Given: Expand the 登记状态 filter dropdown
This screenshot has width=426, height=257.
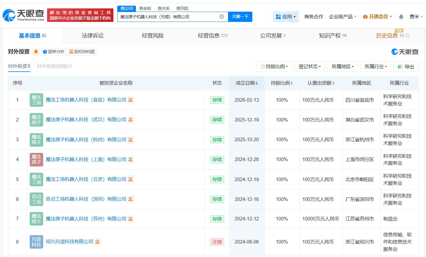Looking at the screenshot, I should (x=310, y=67).
